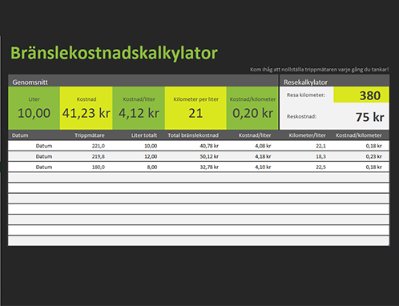Click the Reskostnad value 75 kr
The image size is (399, 306).
(x=370, y=117)
